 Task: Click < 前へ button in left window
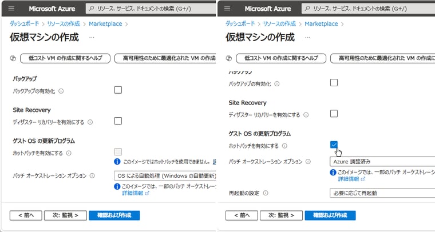[26, 215]
